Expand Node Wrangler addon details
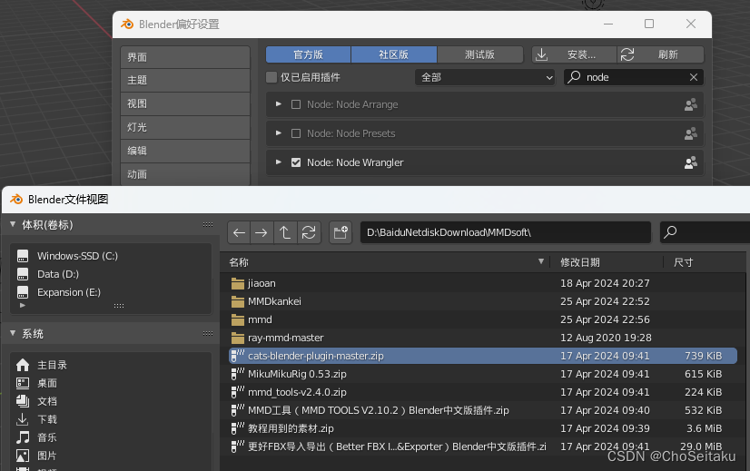750x471 pixels. [x=279, y=162]
